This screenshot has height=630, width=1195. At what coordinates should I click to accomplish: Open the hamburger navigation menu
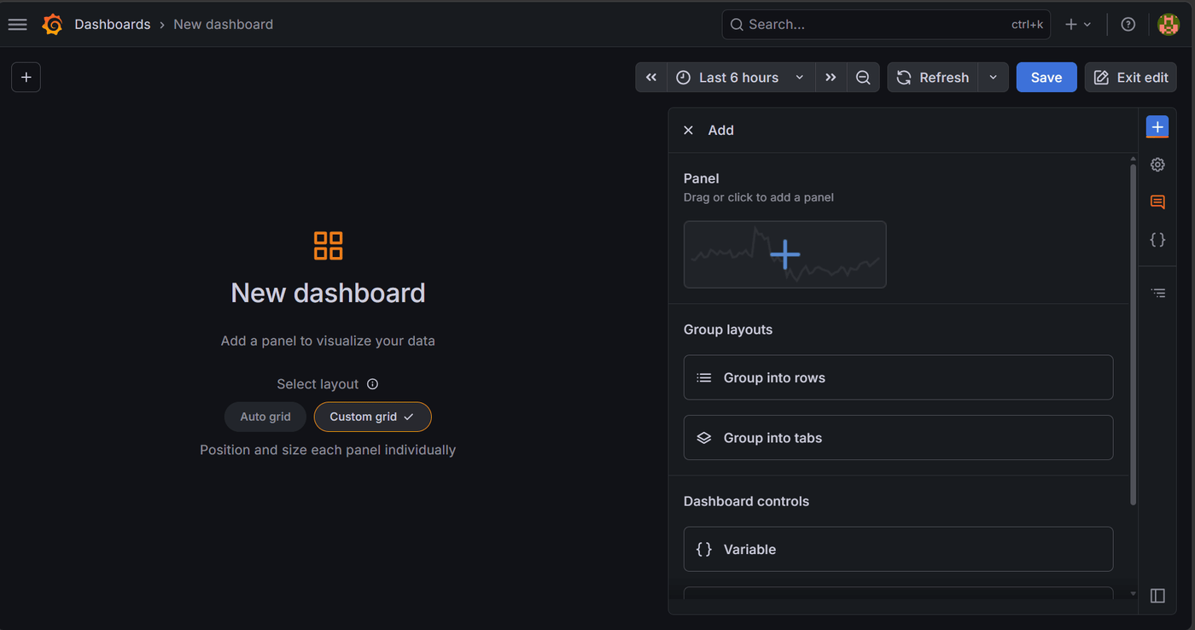pos(17,25)
